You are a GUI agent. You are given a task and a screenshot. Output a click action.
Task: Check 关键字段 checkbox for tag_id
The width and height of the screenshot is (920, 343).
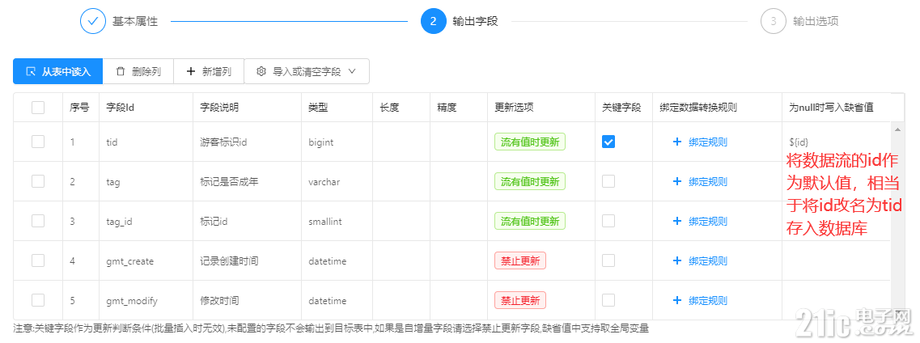[x=608, y=221]
